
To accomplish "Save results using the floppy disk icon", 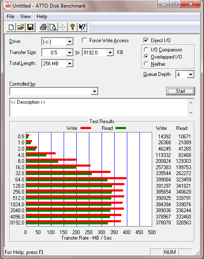I will coord(30,27).
